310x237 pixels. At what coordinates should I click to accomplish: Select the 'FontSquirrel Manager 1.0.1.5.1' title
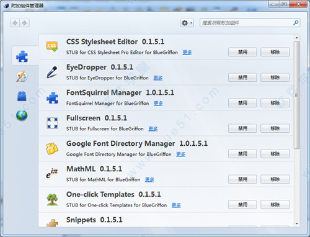tap(120, 92)
